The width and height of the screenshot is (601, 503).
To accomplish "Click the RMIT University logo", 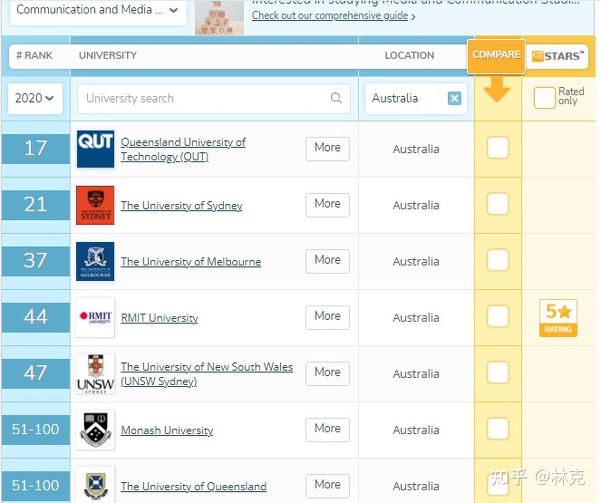I will pyautogui.click(x=95, y=317).
